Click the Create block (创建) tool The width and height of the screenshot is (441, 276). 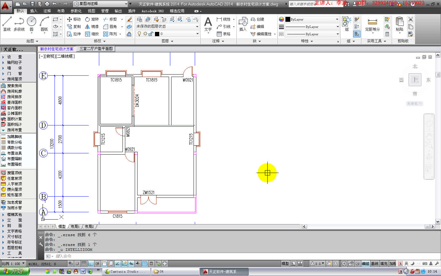pos(257,19)
